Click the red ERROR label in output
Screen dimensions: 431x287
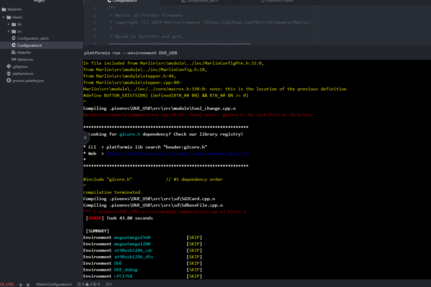coord(95,218)
